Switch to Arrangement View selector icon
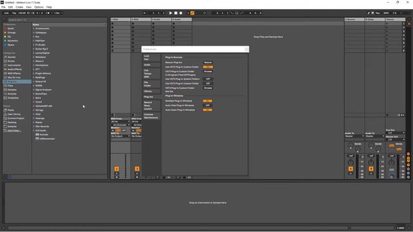The image size is (413, 232). 409,19
